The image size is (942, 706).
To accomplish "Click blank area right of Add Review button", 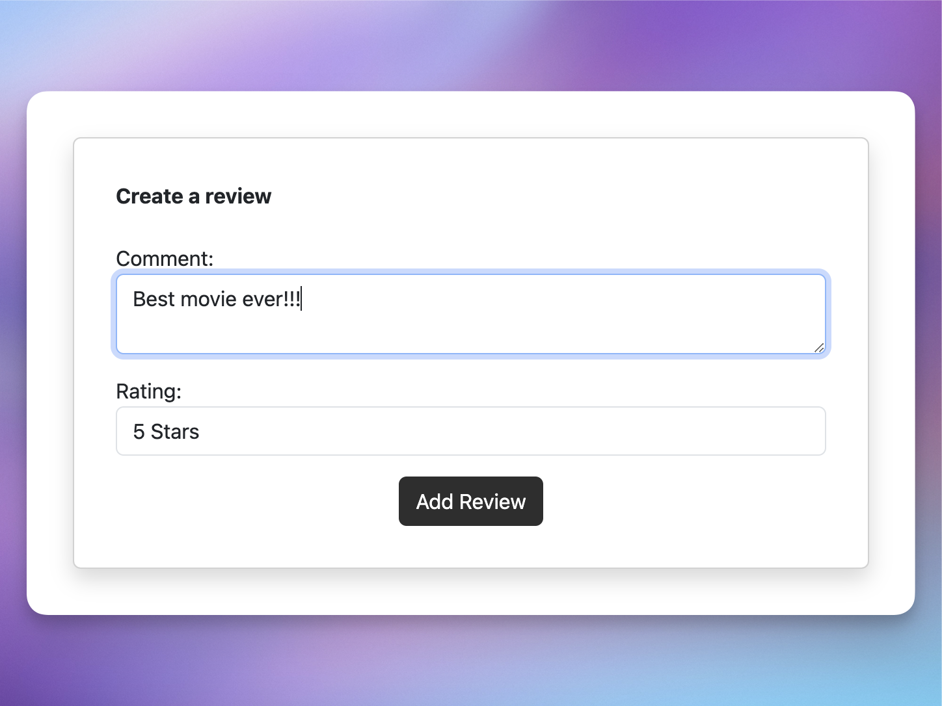I will click(x=683, y=501).
